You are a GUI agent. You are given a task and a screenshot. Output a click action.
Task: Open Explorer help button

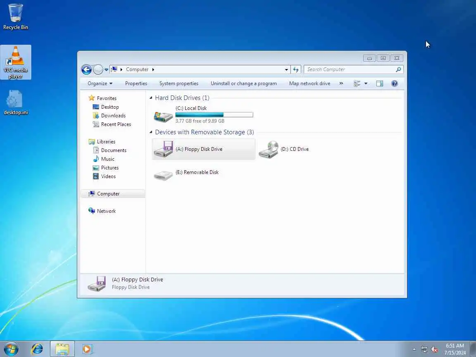point(394,83)
